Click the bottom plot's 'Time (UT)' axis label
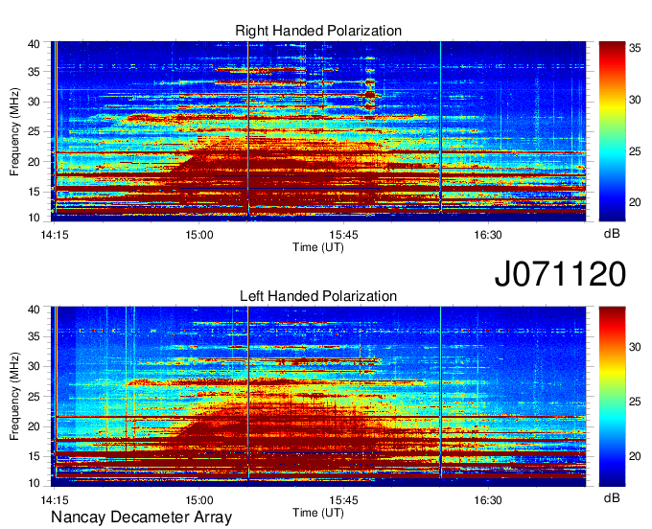 tap(318, 513)
